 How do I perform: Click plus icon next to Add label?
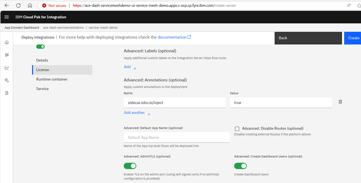coord(135,68)
